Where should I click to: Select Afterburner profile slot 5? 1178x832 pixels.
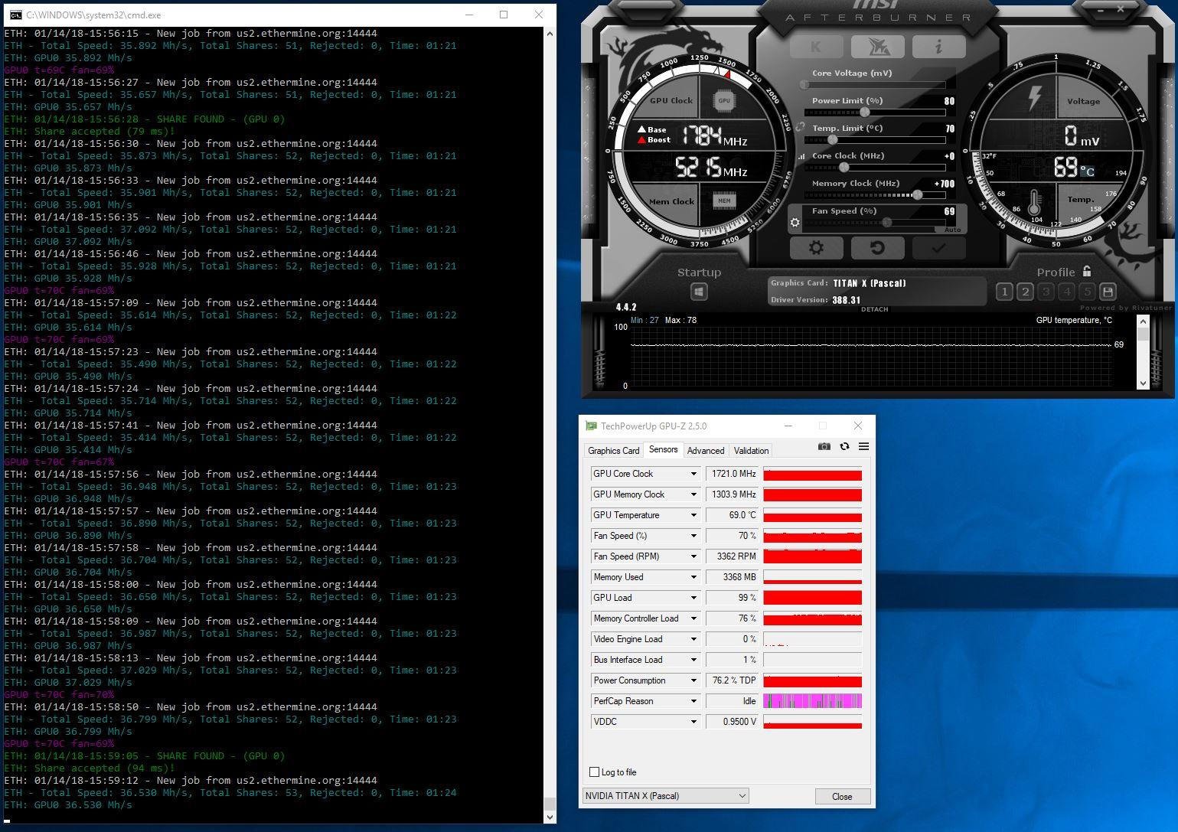pos(1087,292)
